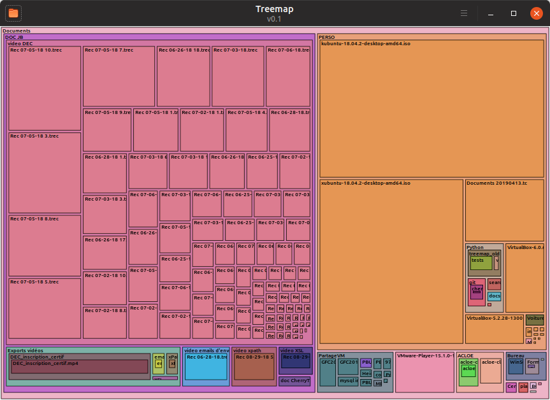This screenshot has height=400, width=550.
Task: Select the VirtualBox-5.2.28 block
Action: tap(494, 329)
